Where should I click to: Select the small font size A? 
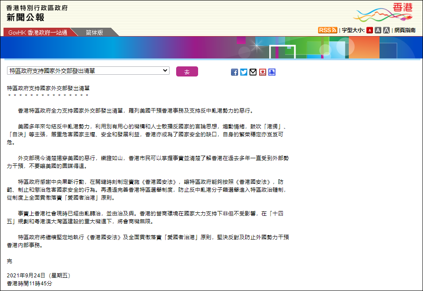click(369, 30)
